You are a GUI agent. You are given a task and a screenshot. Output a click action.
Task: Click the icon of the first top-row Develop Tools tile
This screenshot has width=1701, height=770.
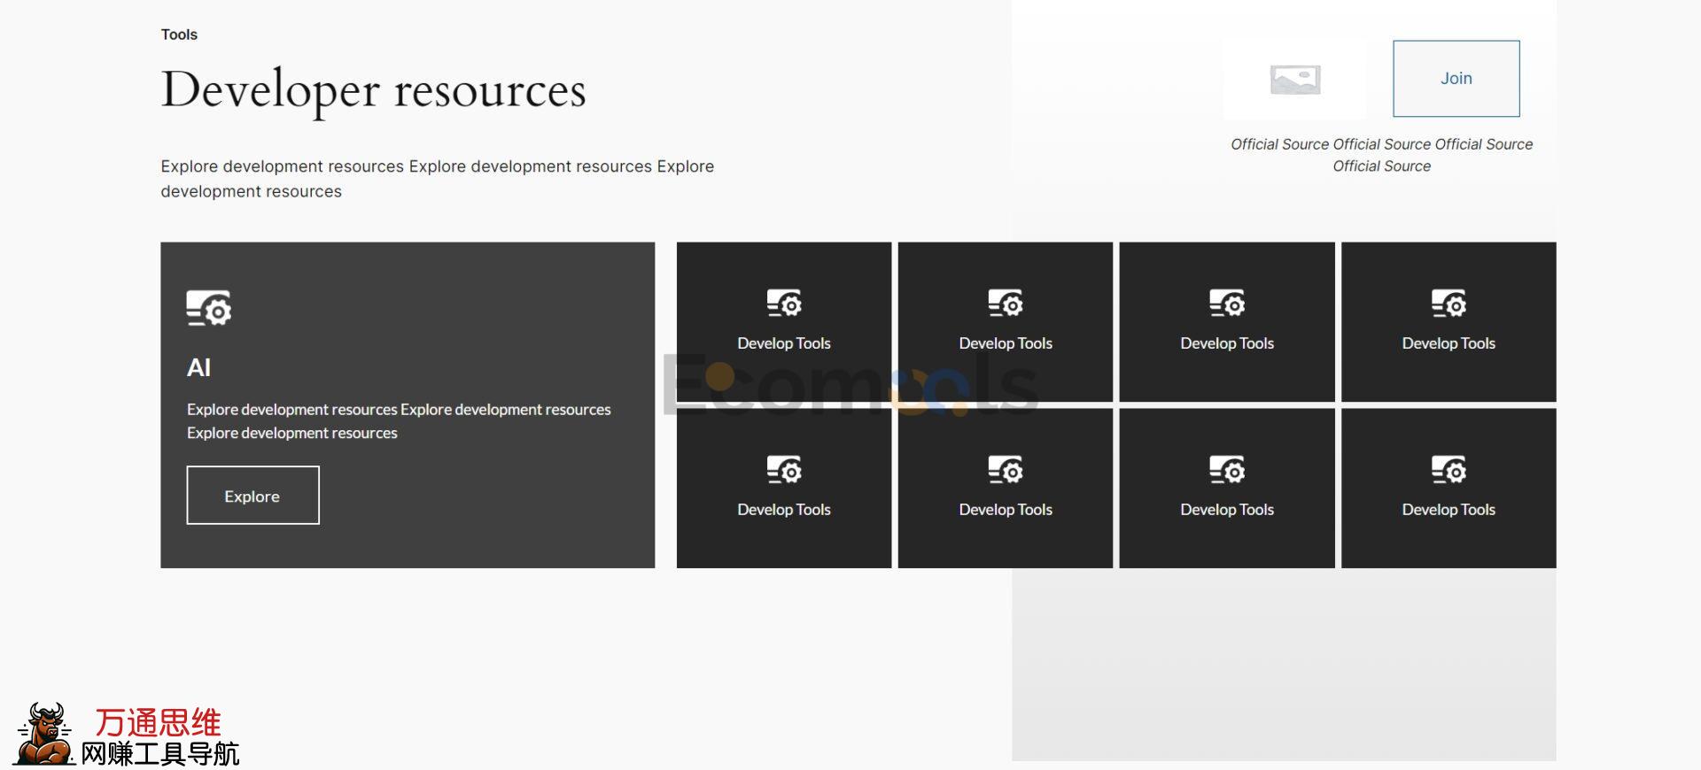coord(784,303)
